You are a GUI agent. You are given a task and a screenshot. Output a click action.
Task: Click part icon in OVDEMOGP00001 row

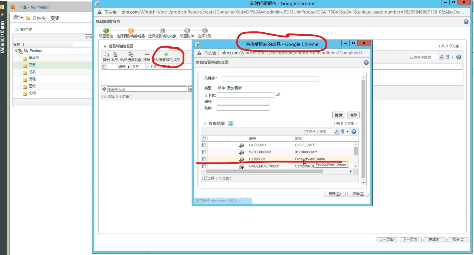(x=241, y=166)
